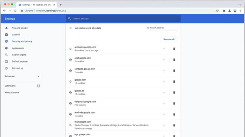Open Chrome Labs flask icon
The image size is (245, 137).
[229, 11]
